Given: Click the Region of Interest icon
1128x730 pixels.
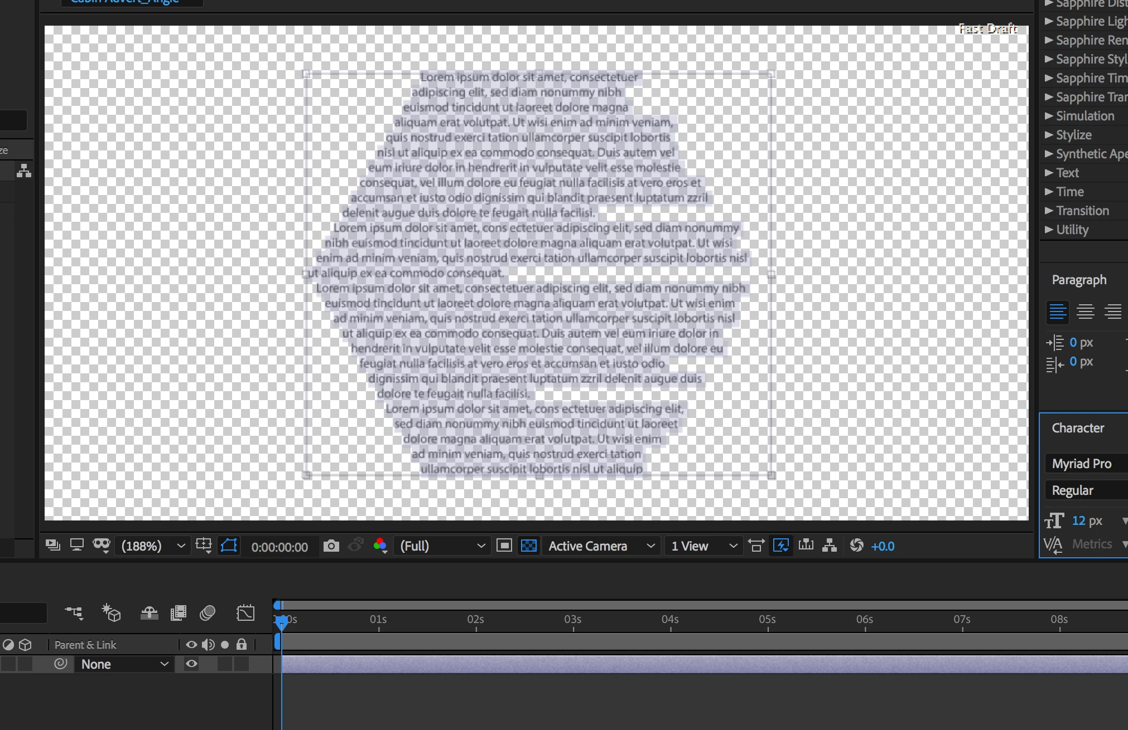Looking at the screenshot, I should click(x=504, y=546).
